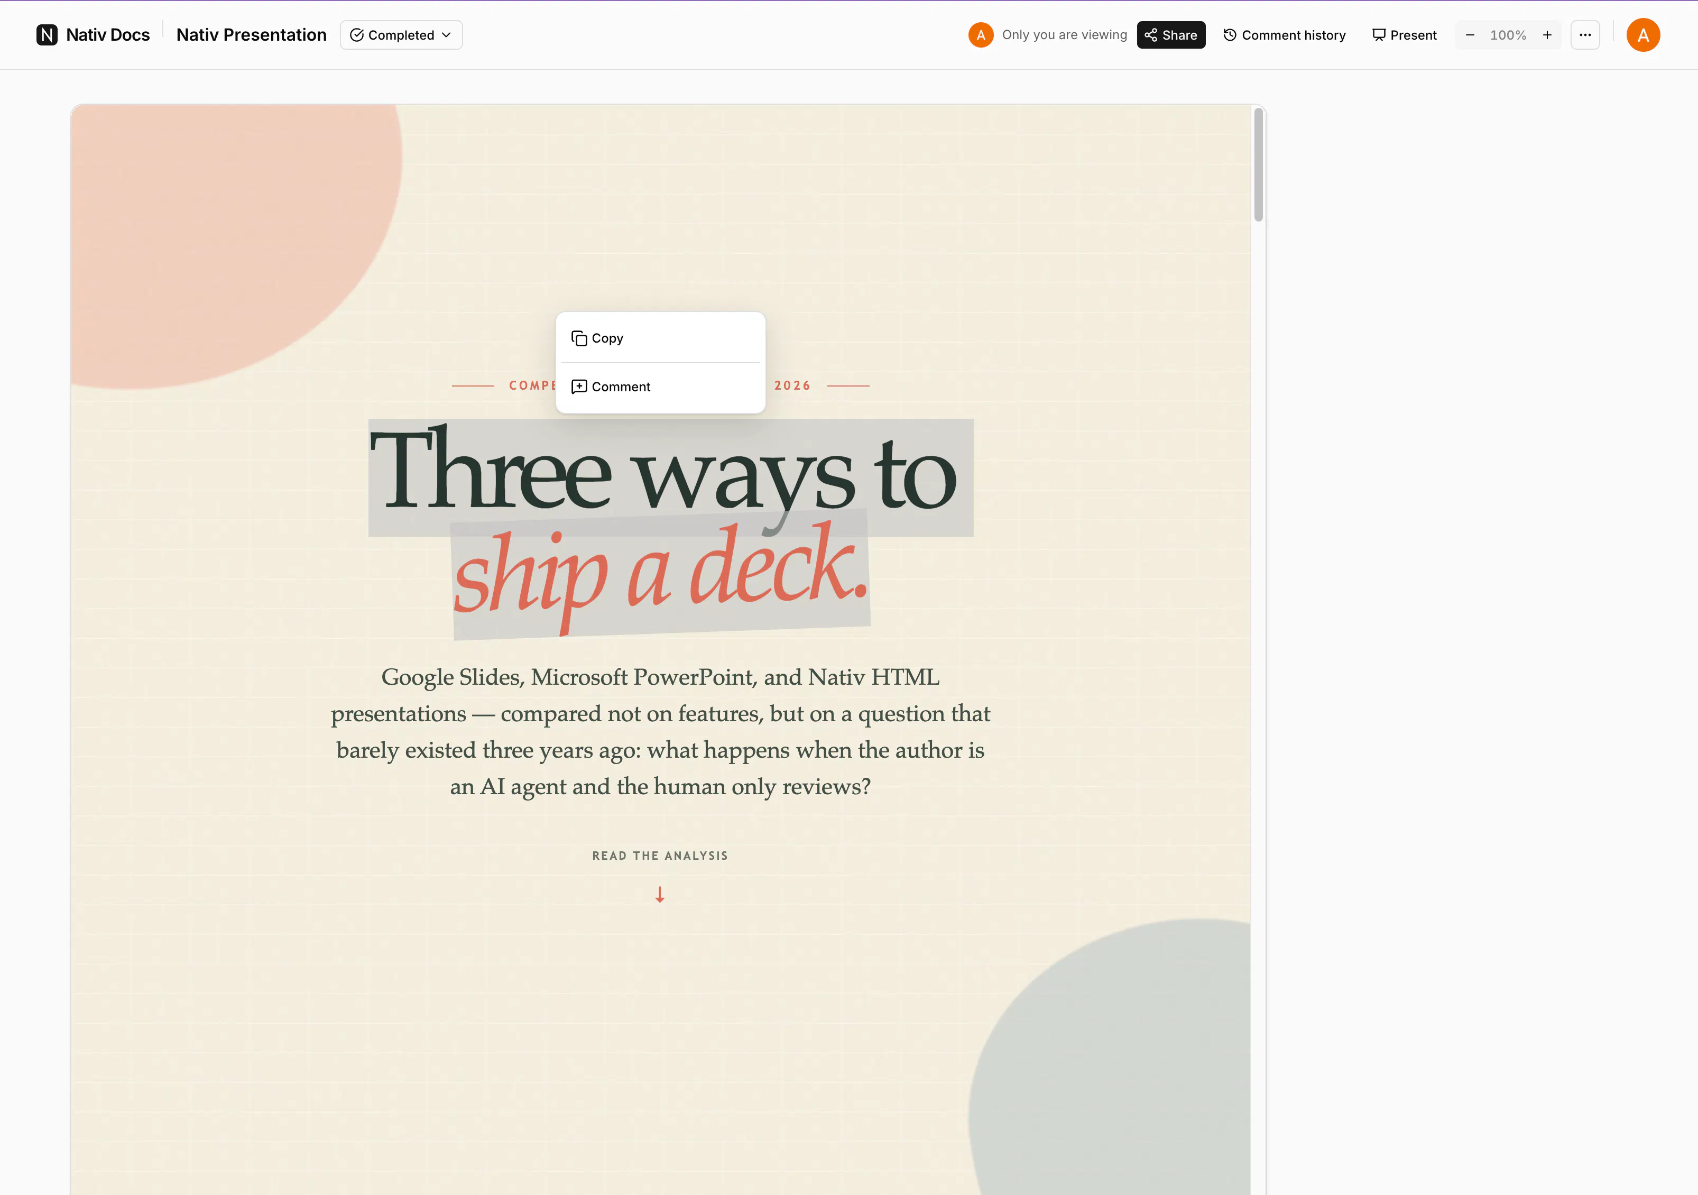Click the 'Three ways to' headline text
The width and height of the screenshot is (1698, 1195).
point(663,474)
